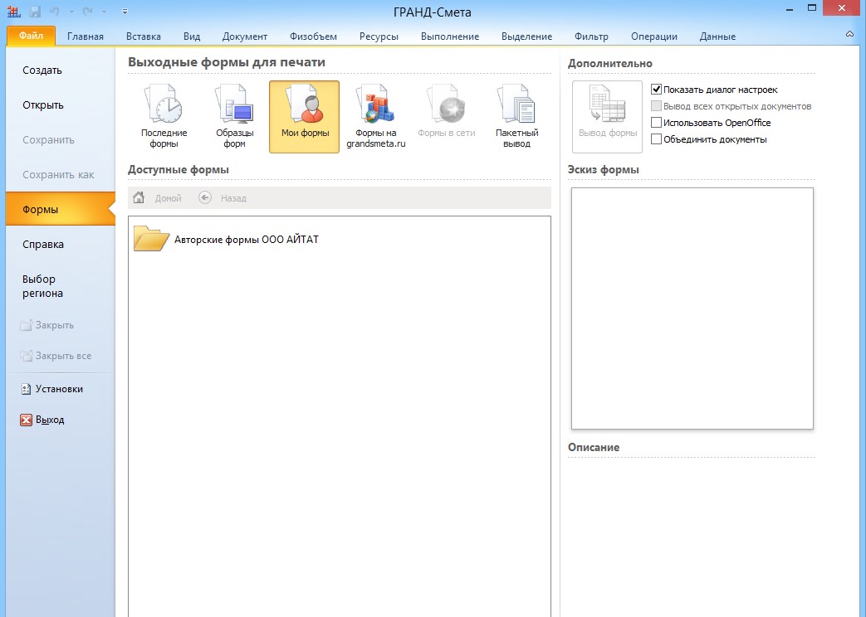Select Формы in the file menu
866x617 pixels.
click(x=61, y=209)
